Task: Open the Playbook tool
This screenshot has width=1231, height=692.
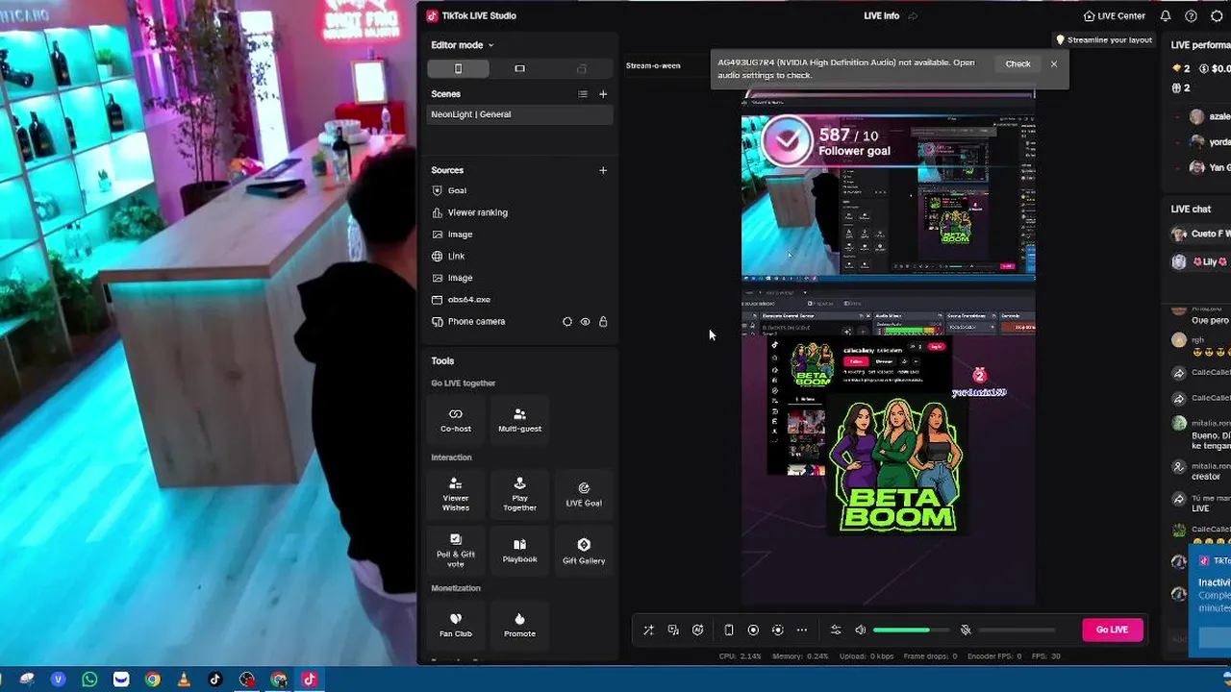Action: point(519,551)
